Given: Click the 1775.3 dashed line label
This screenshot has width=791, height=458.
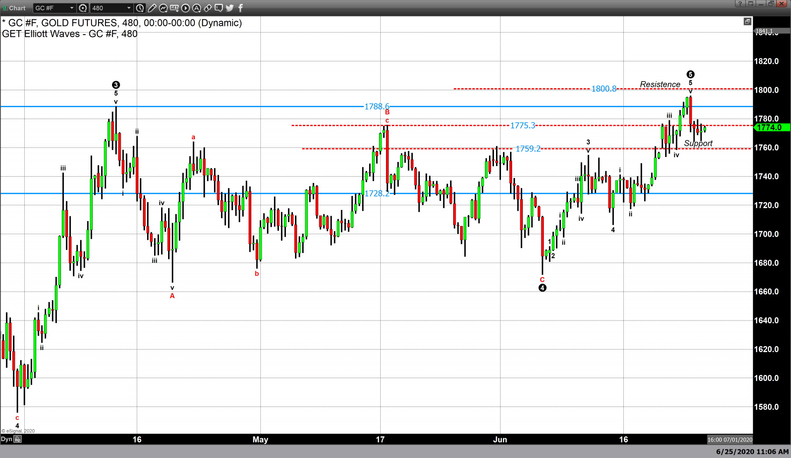Looking at the screenshot, I should tap(523, 126).
